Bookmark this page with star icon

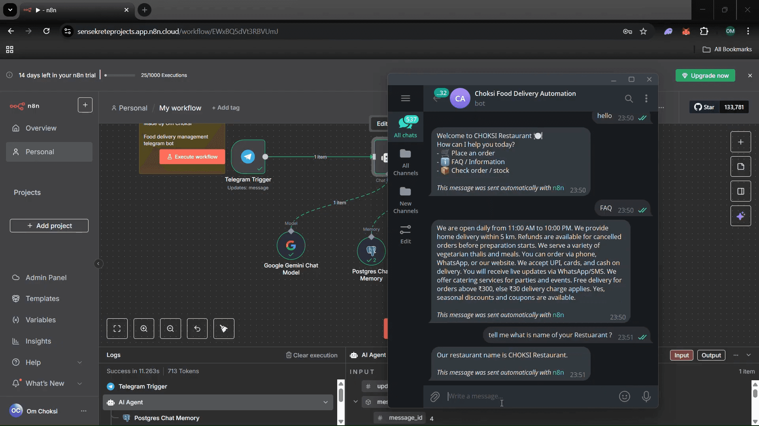pos(644,32)
